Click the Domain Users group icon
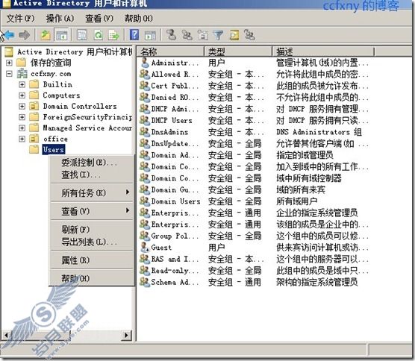 pos(145,201)
